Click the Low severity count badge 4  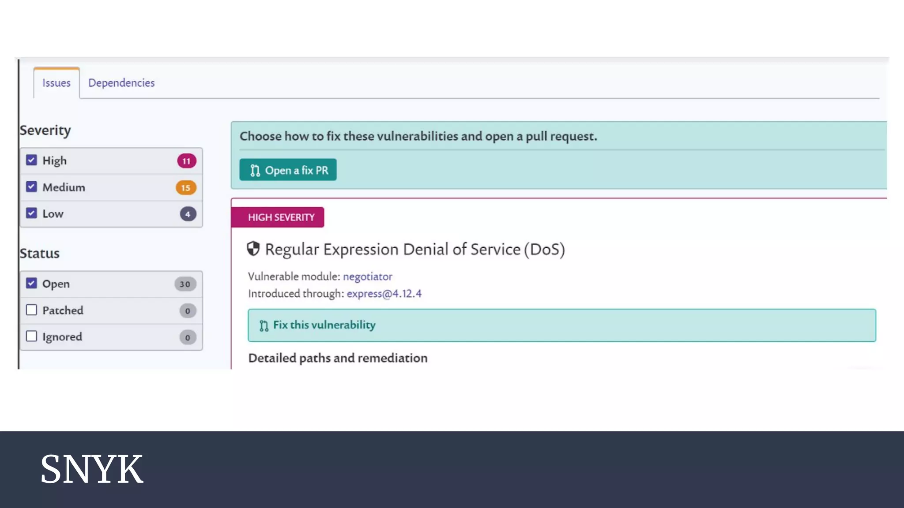click(x=188, y=214)
